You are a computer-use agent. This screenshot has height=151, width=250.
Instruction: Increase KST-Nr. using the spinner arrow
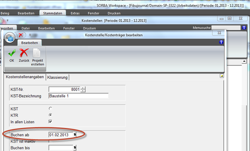pyautogui.click(x=83, y=88)
